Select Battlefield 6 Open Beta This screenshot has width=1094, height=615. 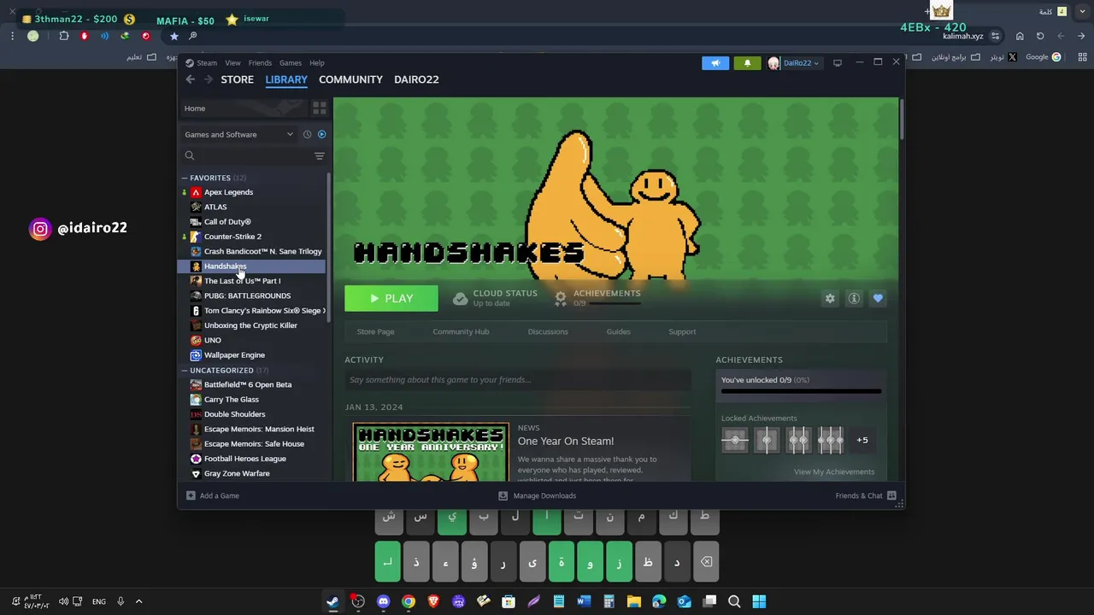[x=248, y=384]
